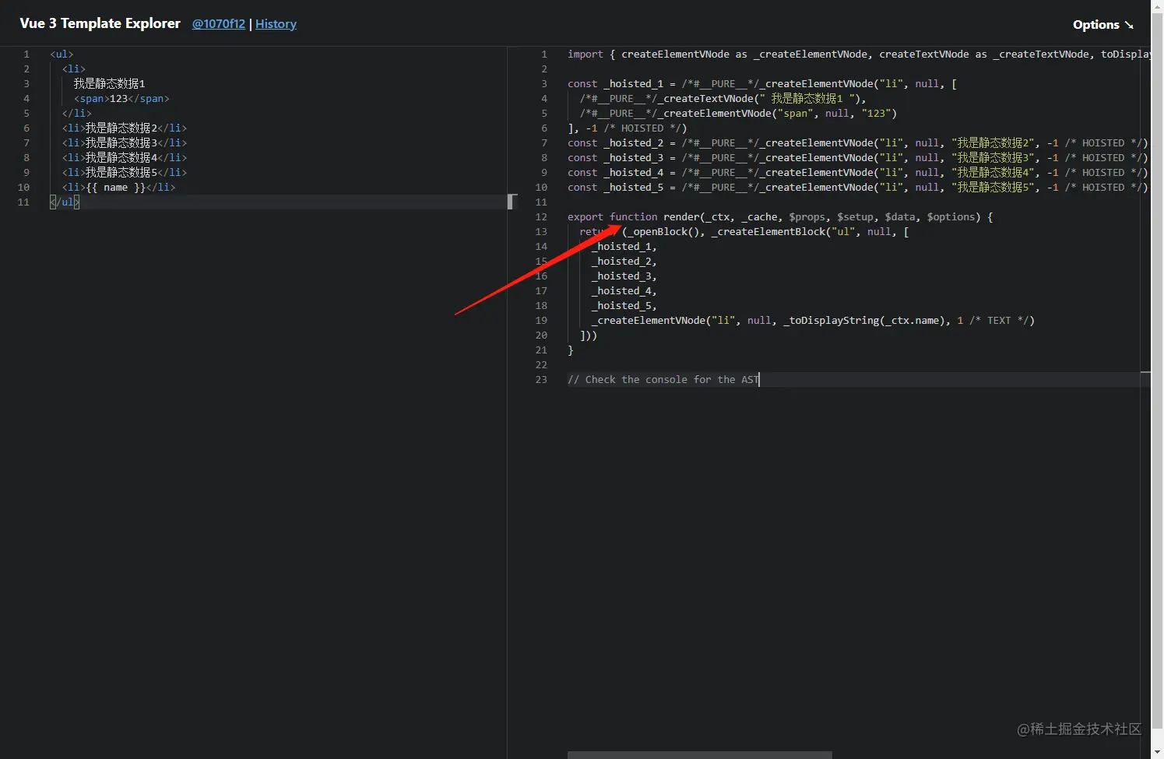The image size is (1164, 759).
Task: Click line number 19 in output gutter
Action: 541,321
